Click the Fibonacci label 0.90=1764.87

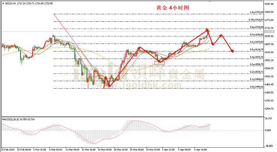pos(256,20)
